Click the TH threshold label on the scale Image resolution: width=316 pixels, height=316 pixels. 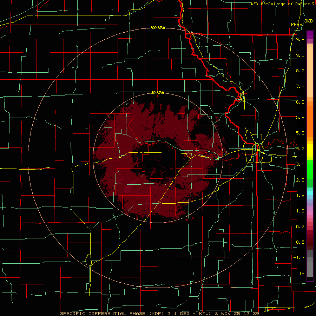coord(302,274)
